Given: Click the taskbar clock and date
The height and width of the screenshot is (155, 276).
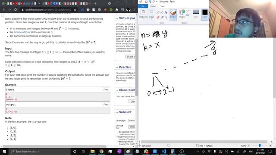Looking at the screenshot, I should coord(260,151).
